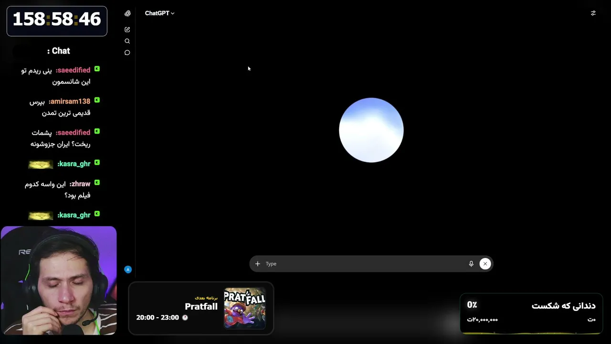Click the plus attach icon in the input bar

tap(258, 264)
